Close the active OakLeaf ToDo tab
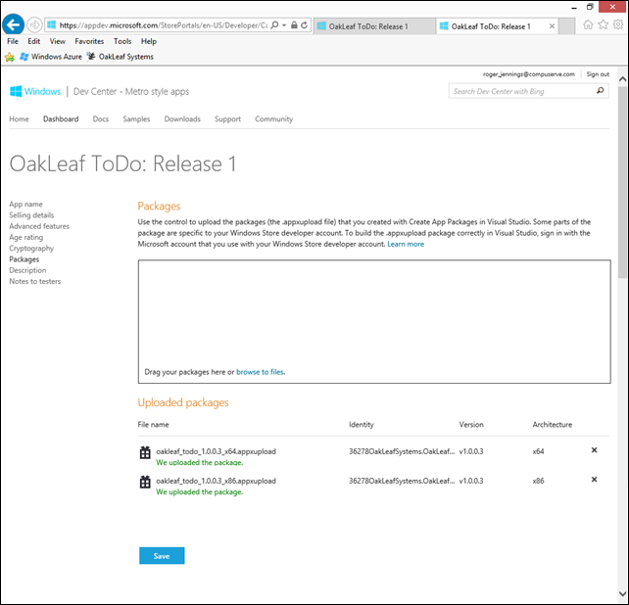This screenshot has height=605, width=629. pyautogui.click(x=552, y=26)
